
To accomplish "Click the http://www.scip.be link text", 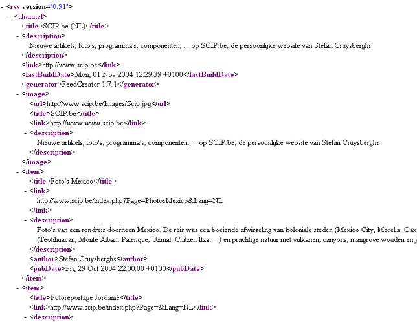I will pyautogui.click(x=70, y=65).
